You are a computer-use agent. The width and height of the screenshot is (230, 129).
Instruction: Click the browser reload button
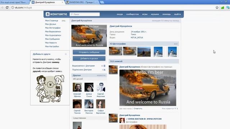point(7,8)
